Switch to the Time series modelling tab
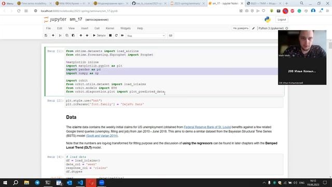Image resolution: width=332 pixels, height=187 pixels. coord(34,4)
